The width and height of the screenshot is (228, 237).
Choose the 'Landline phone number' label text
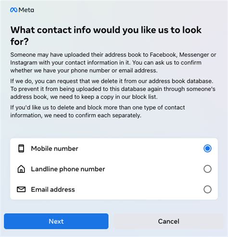[68, 169]
